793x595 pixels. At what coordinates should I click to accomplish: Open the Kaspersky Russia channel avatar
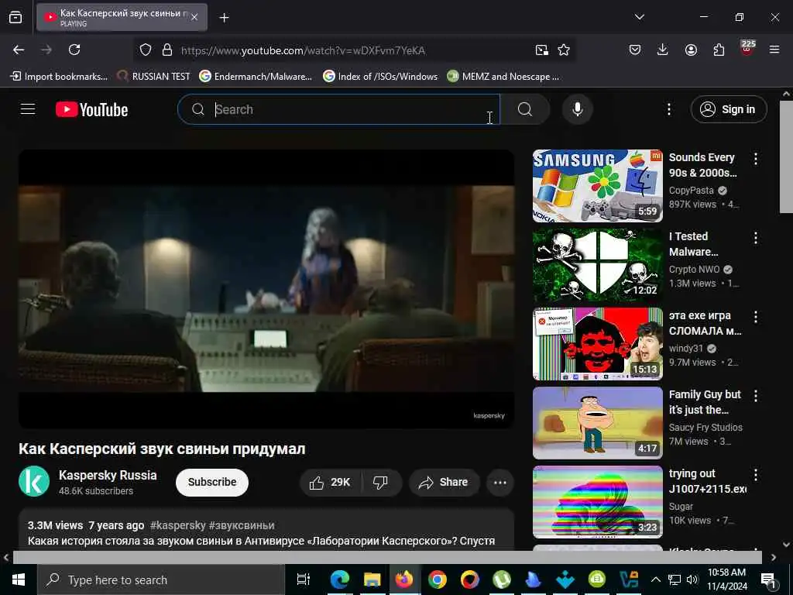pos(34,481)
